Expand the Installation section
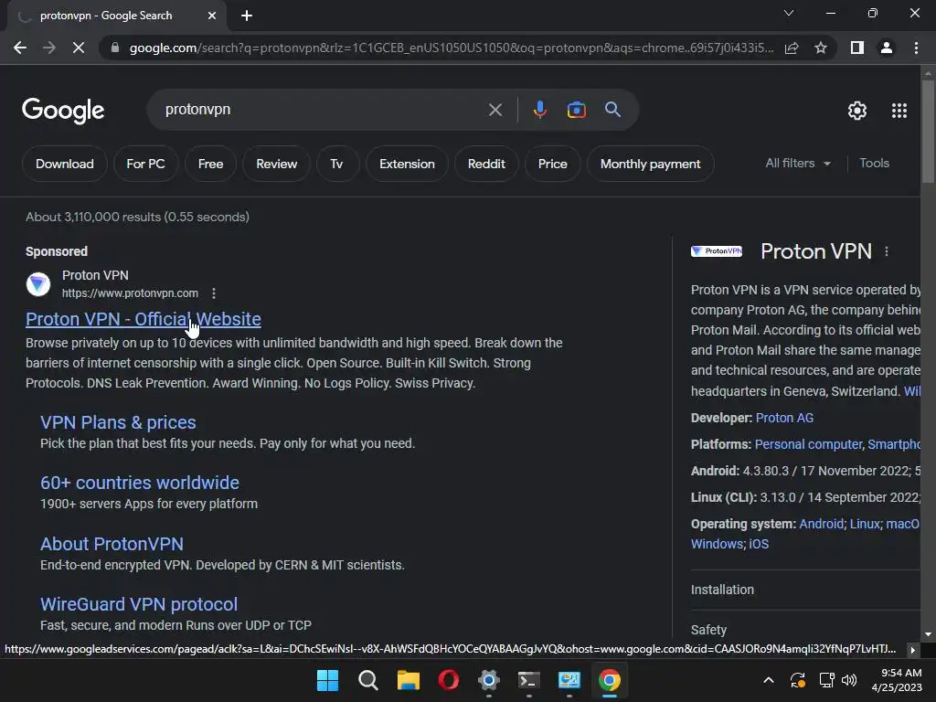The height and width of the screenshot is (702, 936). point(805,590)
